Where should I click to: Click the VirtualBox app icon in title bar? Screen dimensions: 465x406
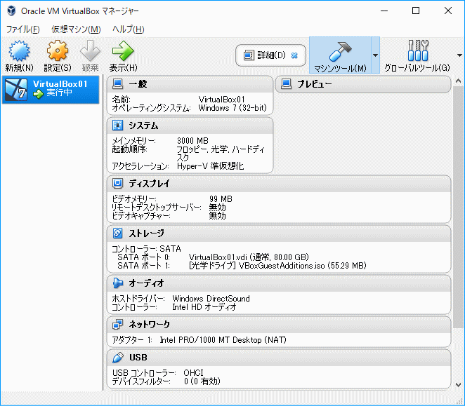(x=11, y=11)
